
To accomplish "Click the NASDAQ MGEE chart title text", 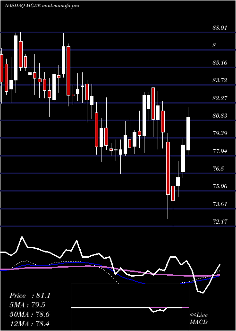I will point(42,6).
